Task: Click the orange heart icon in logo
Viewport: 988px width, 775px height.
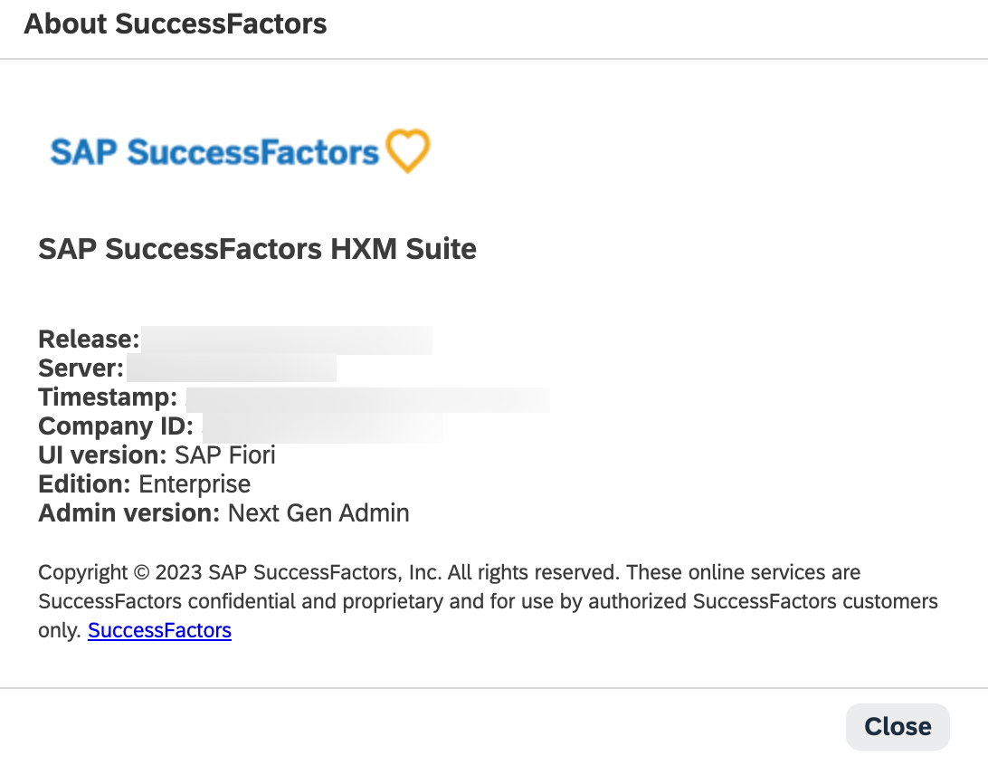Action: 408,150
